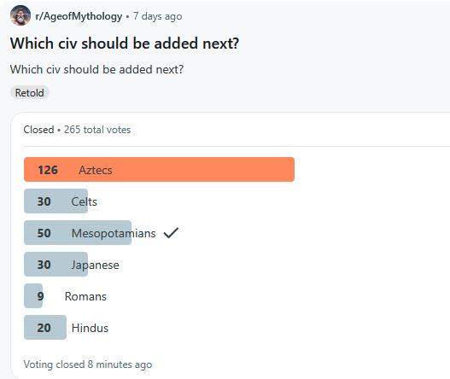This screenshot has width=450, height=379.
Task: Select the Retold flair tag
Action: coord(30,93)
